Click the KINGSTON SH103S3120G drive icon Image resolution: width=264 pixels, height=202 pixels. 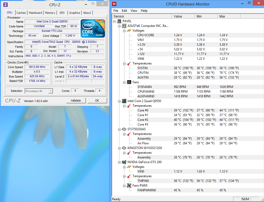pos(124,148)
